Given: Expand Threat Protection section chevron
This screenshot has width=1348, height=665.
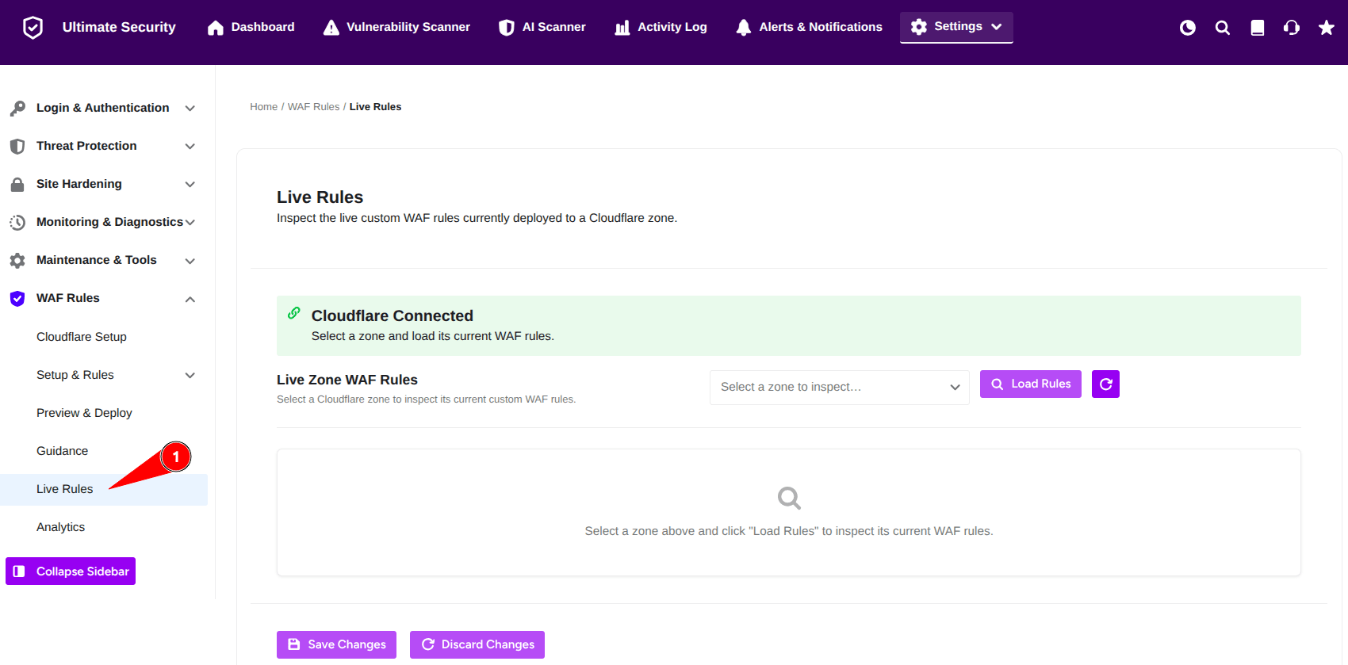Looking at the screenshot, I should (x=190, y=147).
